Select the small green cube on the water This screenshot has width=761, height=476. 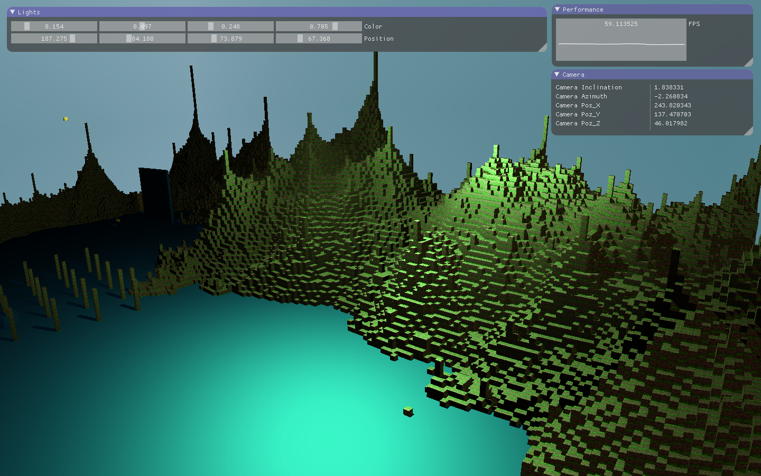coord(408,411)
